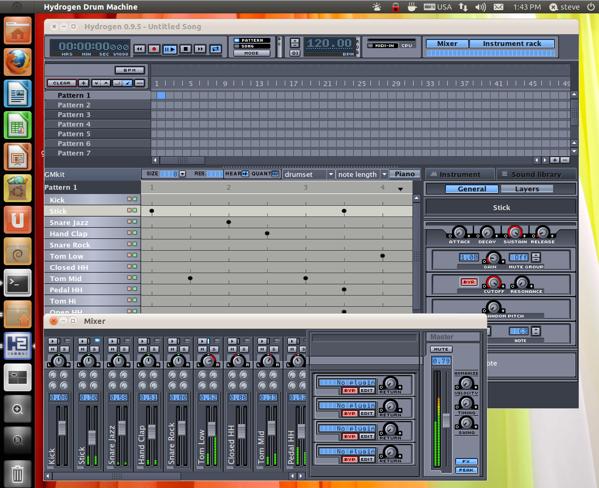
Task: Switch song editor to draw pencil mode
Action: 128,83
